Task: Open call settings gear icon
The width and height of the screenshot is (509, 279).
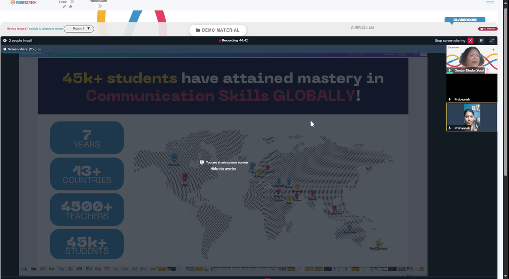Action: pos(5,41)
